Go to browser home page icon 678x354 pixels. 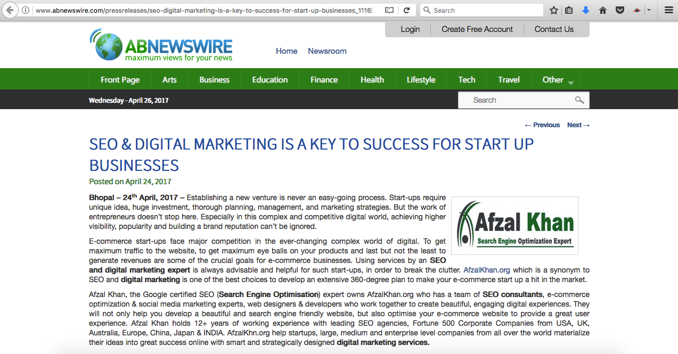click(x=603, y=10)
